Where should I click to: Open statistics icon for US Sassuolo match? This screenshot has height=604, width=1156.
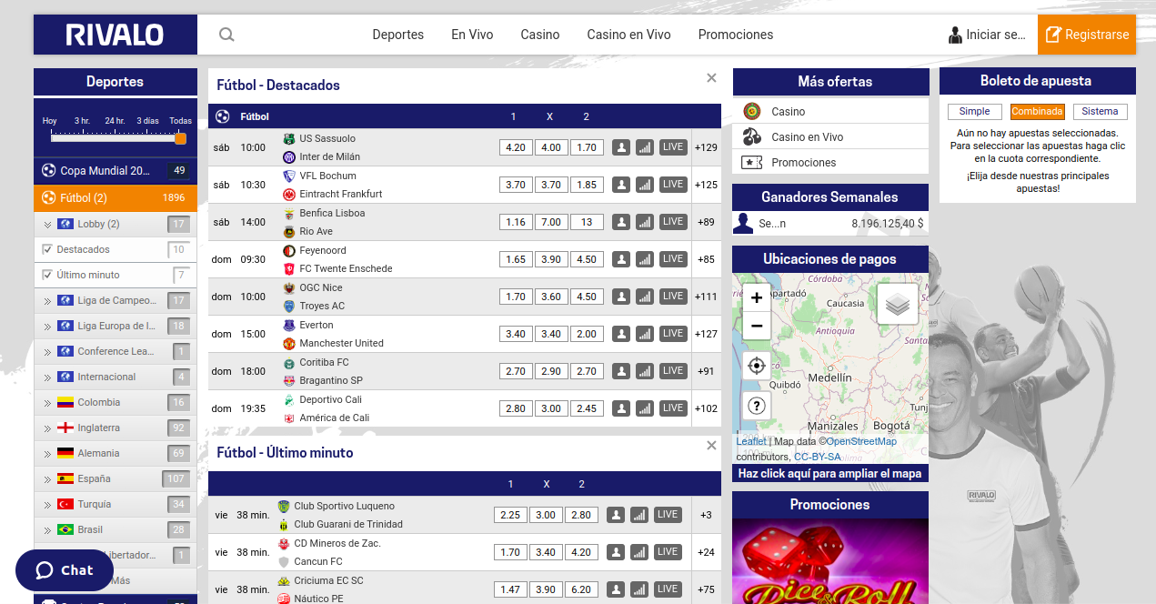click(x=645, y=147)
